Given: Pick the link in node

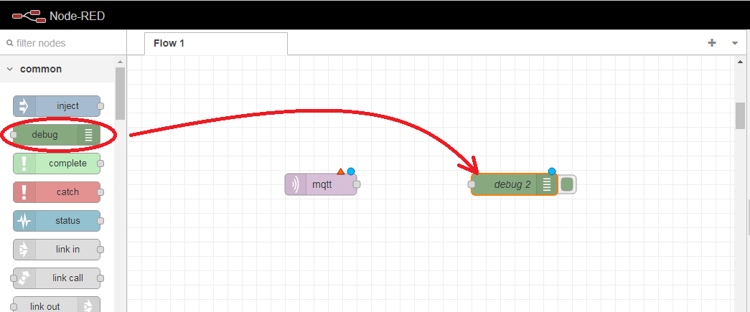Looking at the screenshot, I should [x=57, y=250].
